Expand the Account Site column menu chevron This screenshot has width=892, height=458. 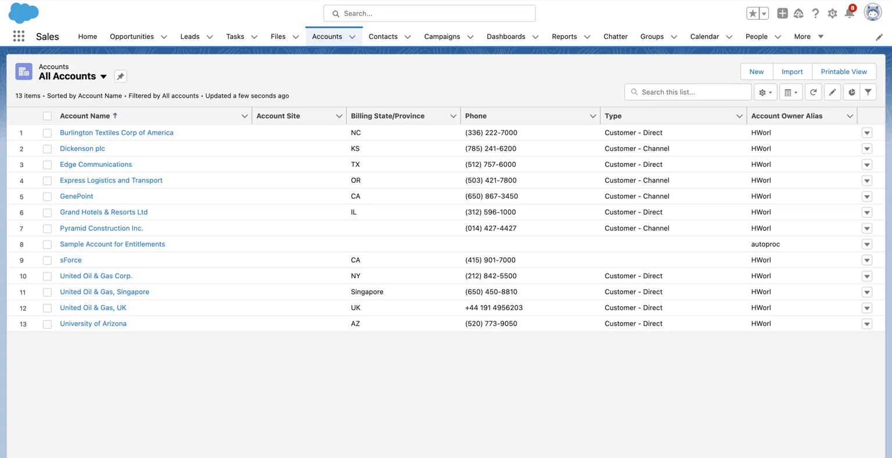(339, 116)
